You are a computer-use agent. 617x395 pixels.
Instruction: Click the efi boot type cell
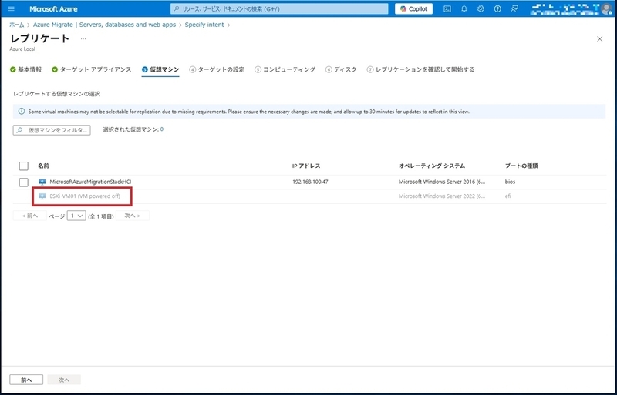(x=508, y=196)
